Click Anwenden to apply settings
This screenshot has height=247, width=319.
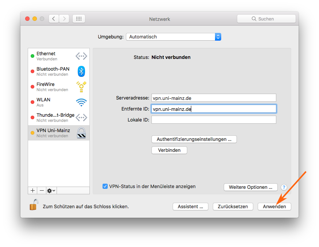point(274,207)
